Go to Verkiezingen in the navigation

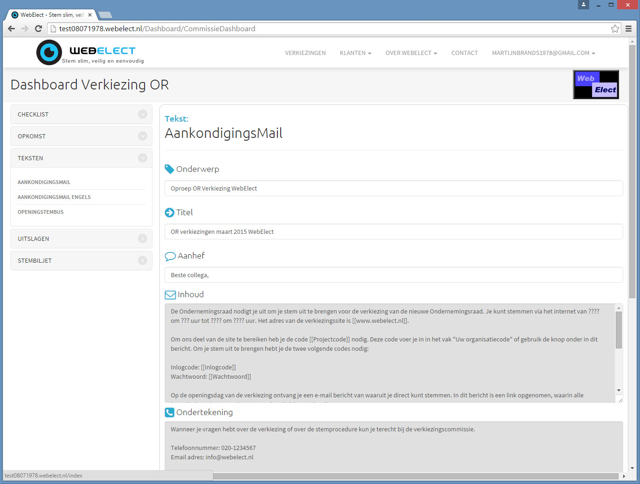[305, 53]
